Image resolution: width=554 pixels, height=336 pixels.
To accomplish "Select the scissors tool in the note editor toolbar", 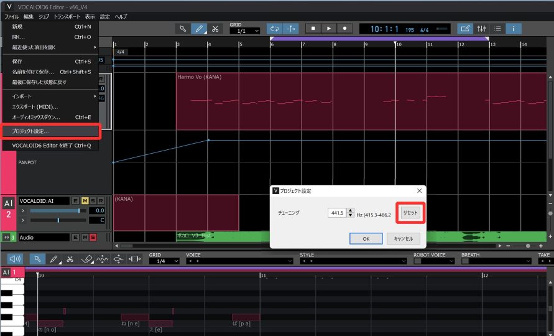I will coord(70,259).
